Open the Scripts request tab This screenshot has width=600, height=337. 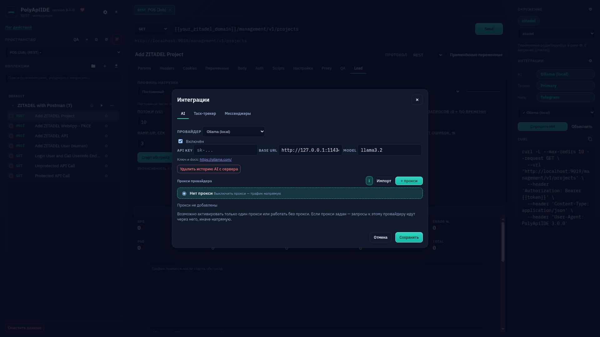tap(278, 68)
